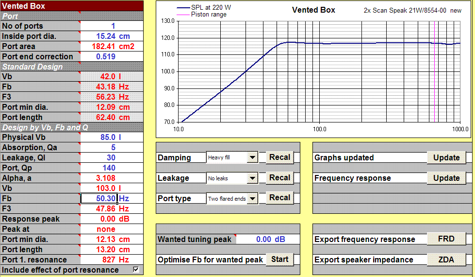Screen dimensions: 475x277
Task: Click the Vented Box chart title
Action: pyautogui.click(x=313, y=10)
